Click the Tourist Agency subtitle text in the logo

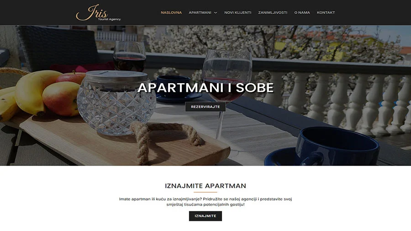pos(109,19)
